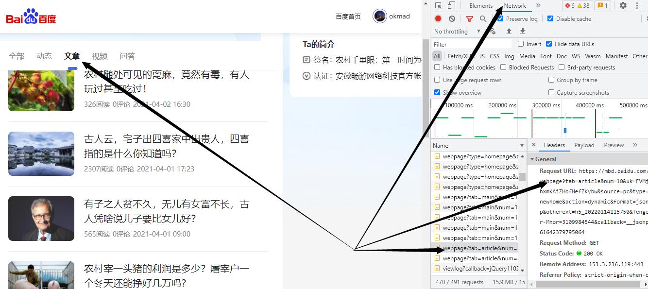Viewport: 648px width, 289px height.
Task: Filter requests by JS type
Action: click(482, 56)
